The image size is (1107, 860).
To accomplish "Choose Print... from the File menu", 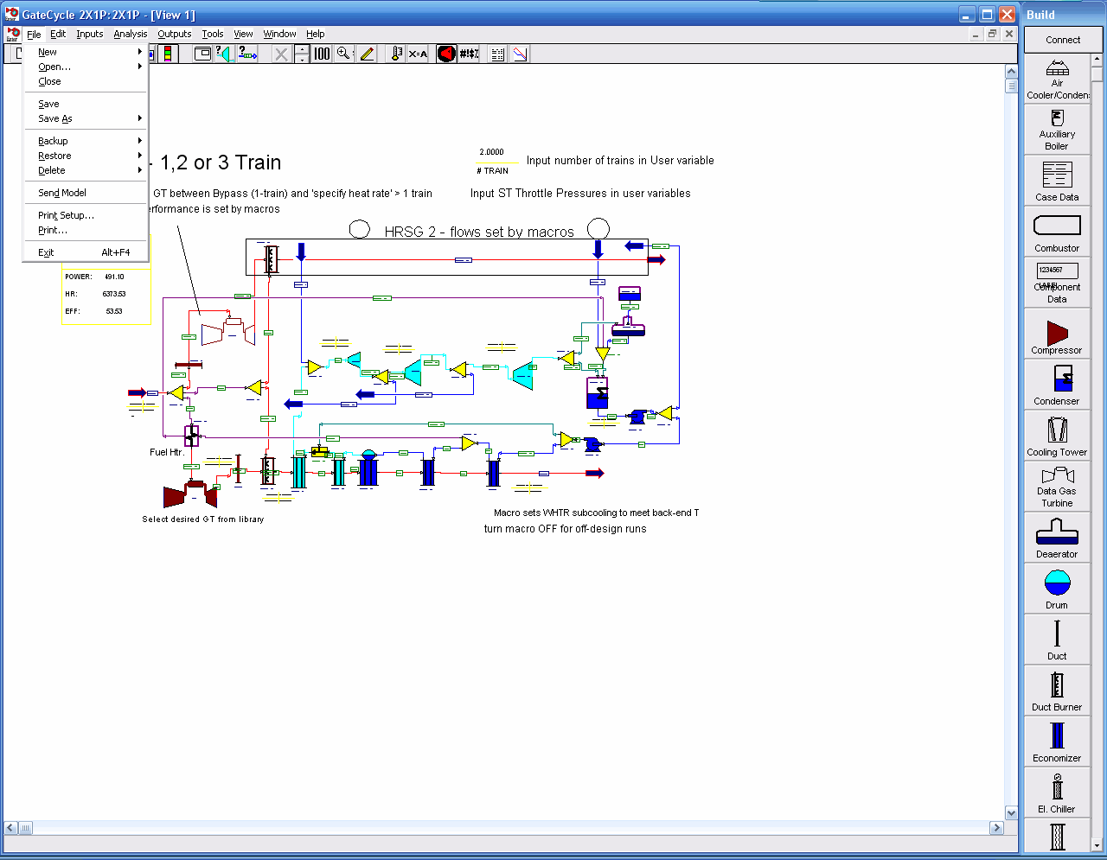I will click(86, 230).
